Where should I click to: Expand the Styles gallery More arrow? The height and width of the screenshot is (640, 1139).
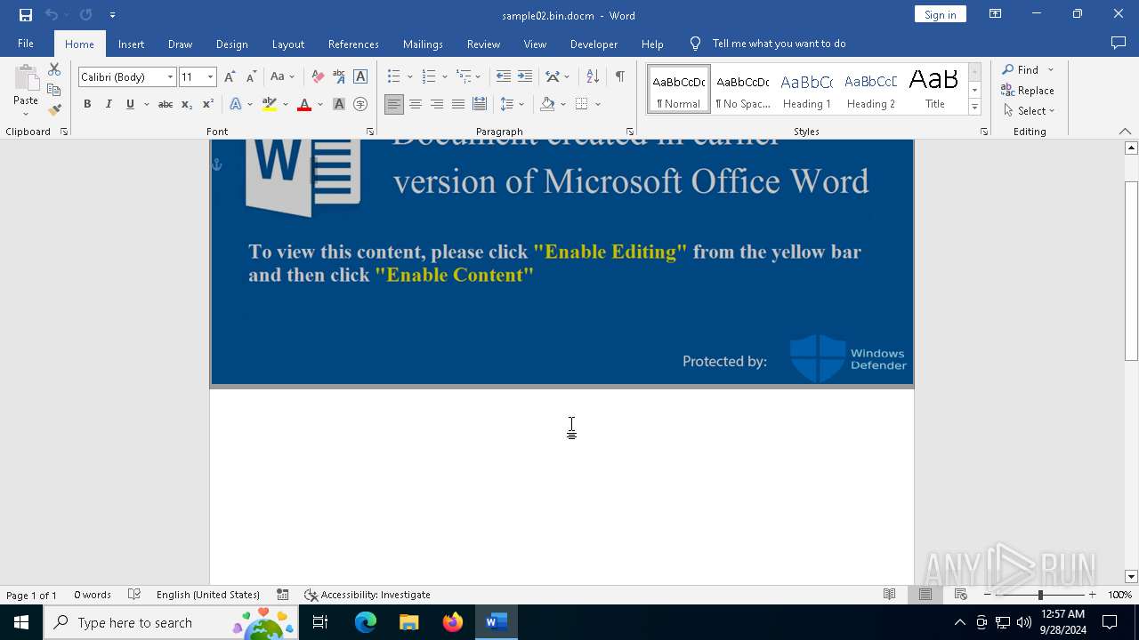point(974,107)
